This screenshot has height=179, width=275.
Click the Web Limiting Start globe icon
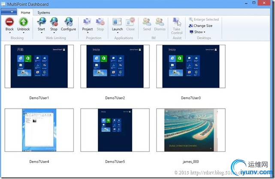pos(41,22)
